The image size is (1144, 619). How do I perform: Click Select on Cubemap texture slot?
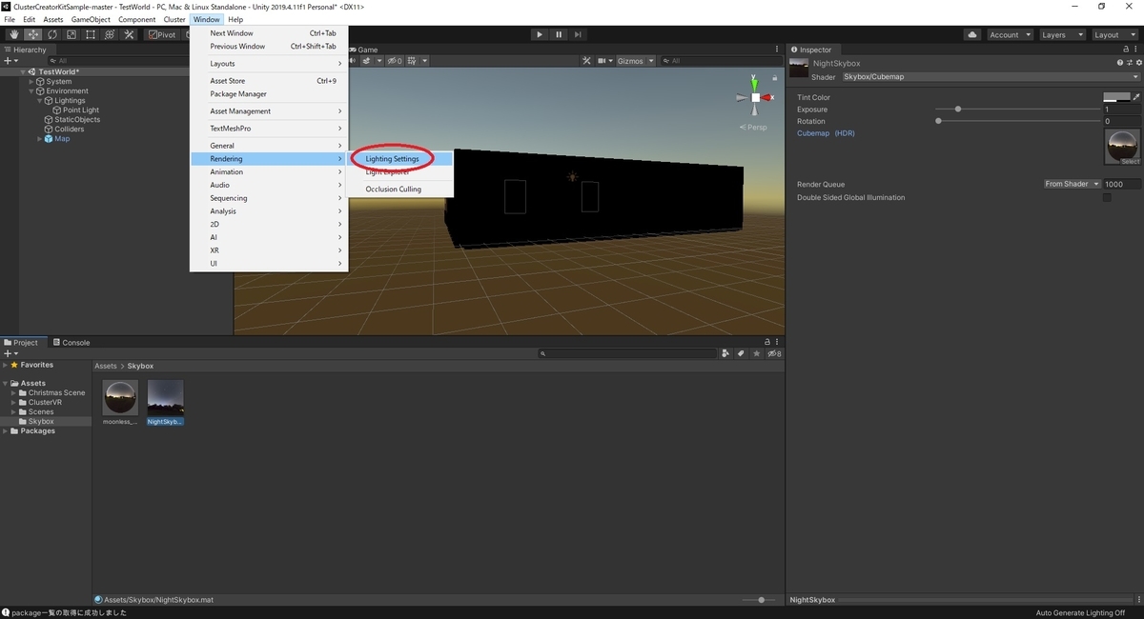click(1130, 162)
